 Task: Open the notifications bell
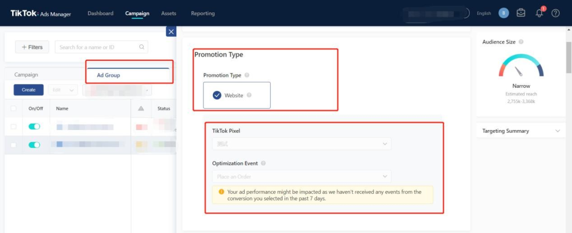539,13
